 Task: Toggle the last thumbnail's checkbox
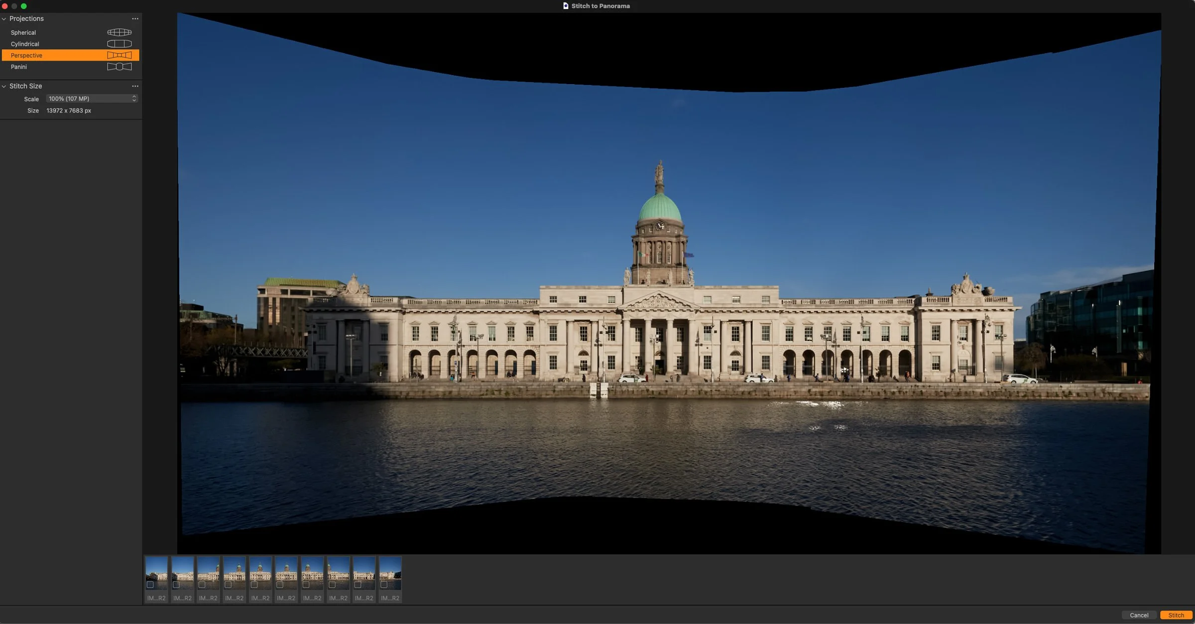click(384, 585)
